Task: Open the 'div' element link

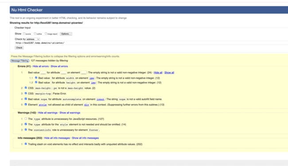Action: (x=86, y=105)
